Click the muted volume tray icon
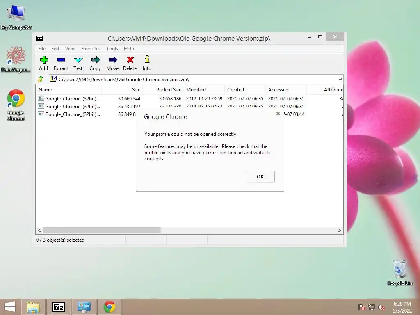Screen dimensions: 420x315 (381, 307)
